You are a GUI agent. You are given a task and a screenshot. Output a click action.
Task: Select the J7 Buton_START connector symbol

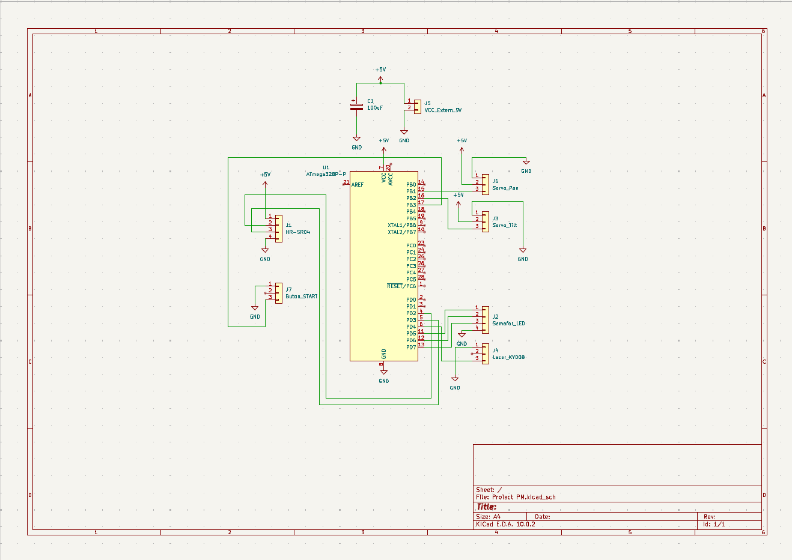coord(278,292)
